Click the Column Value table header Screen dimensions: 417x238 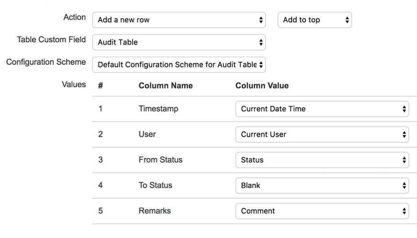pyautogui.click(x=262, y=86)
